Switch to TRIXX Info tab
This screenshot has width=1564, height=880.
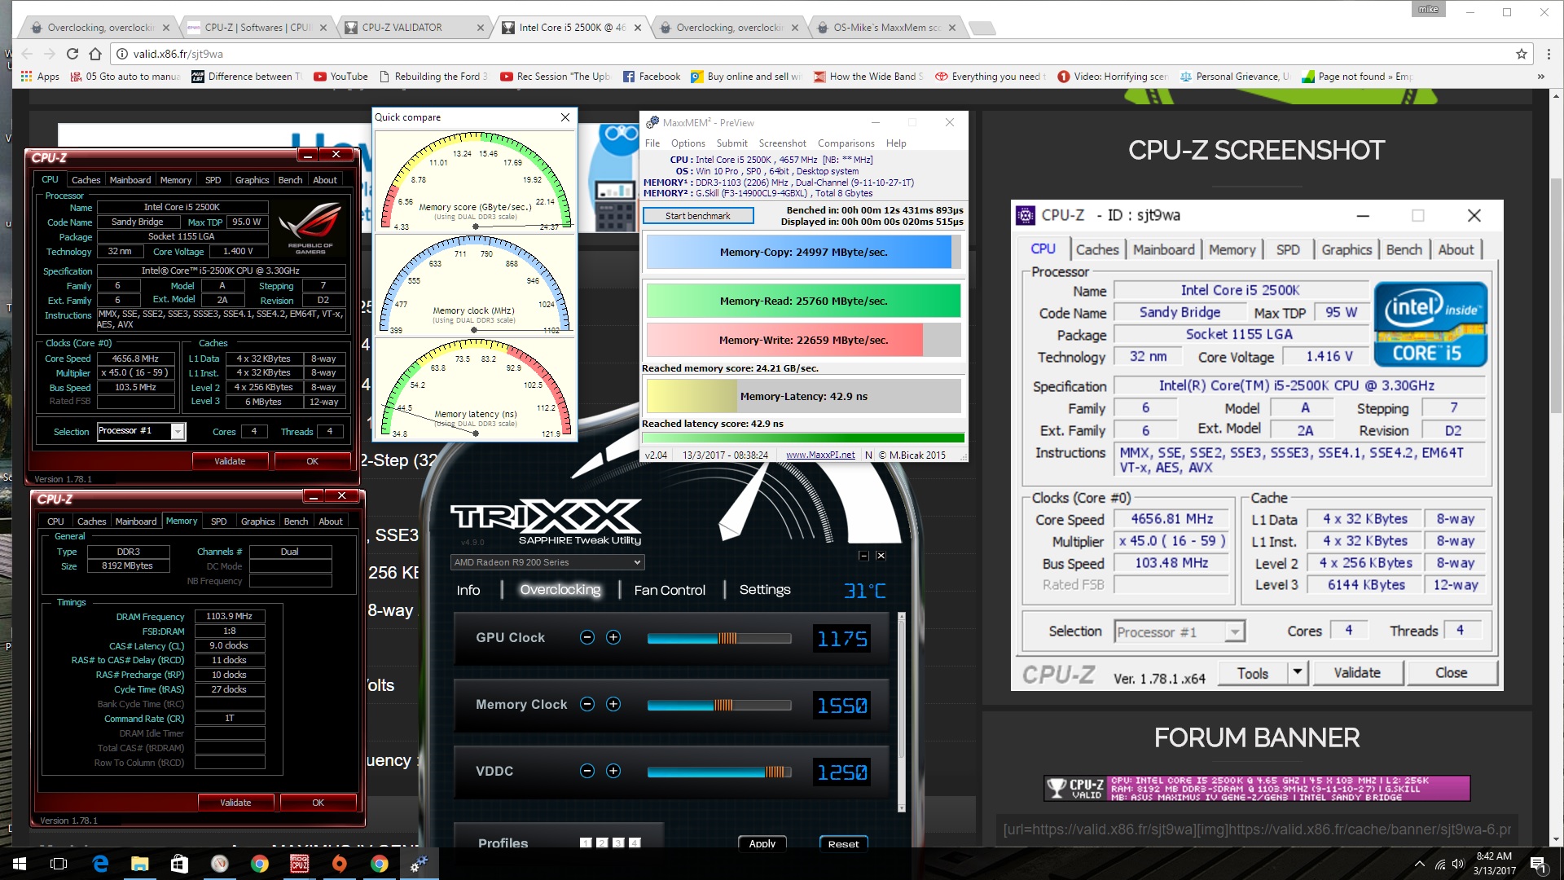(x=468, y=590)
